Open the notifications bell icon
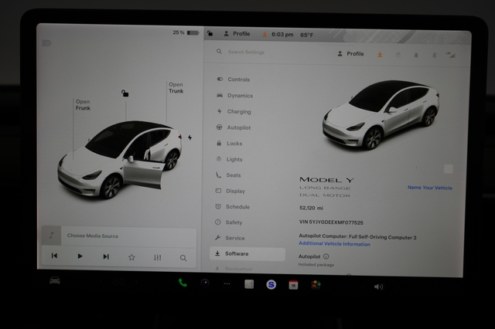Image resolution: width=495 pixels, height=329 pixels. point(416,55)
